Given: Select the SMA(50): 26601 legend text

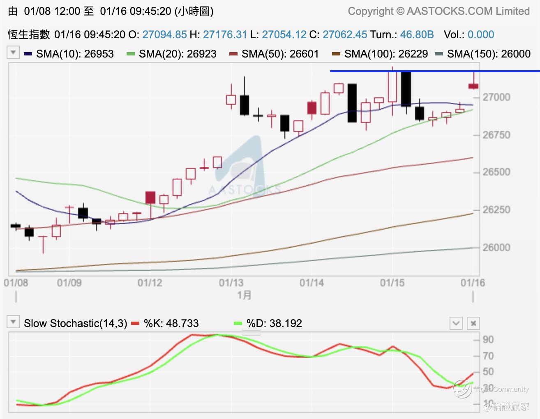Looking at the screenshot, I should coord(280,54).
